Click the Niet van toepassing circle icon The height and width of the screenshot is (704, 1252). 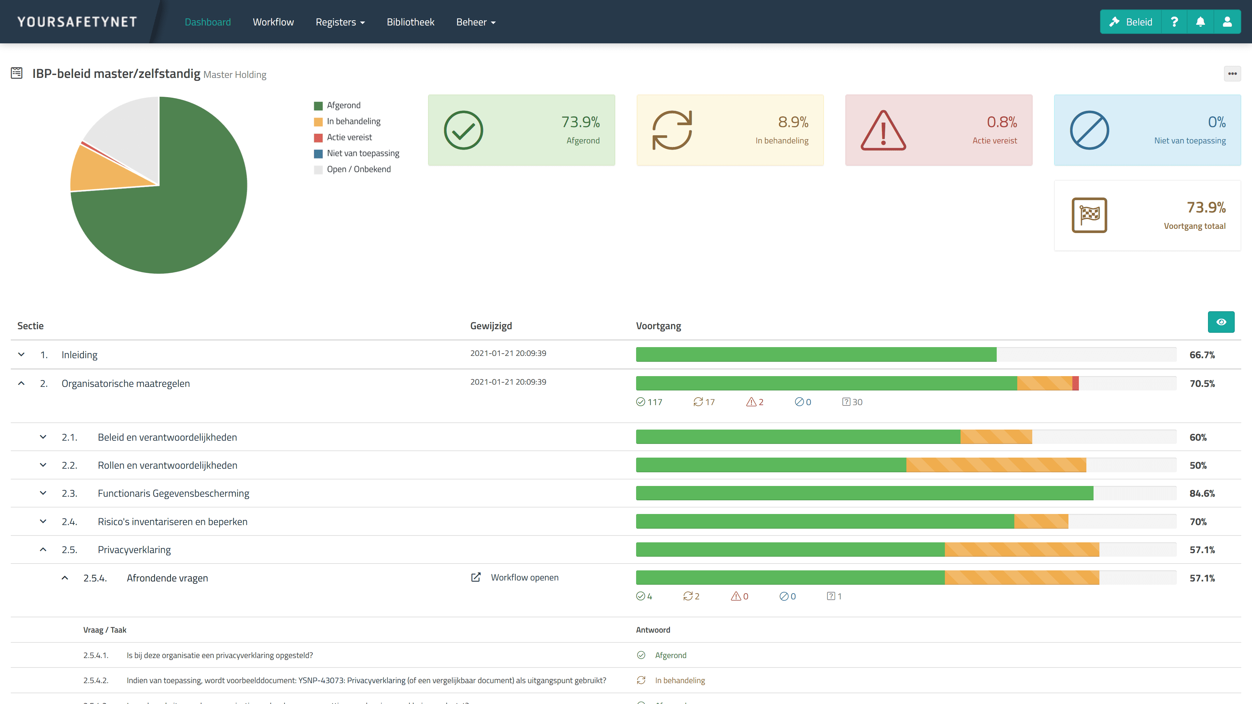point(1089,130)
